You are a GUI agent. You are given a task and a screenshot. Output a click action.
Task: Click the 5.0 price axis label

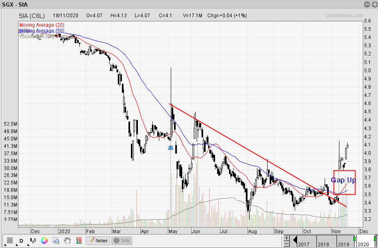click(x=368, y=71)
